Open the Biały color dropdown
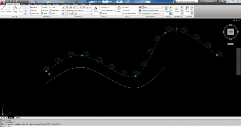 click(x=151, y=7)
